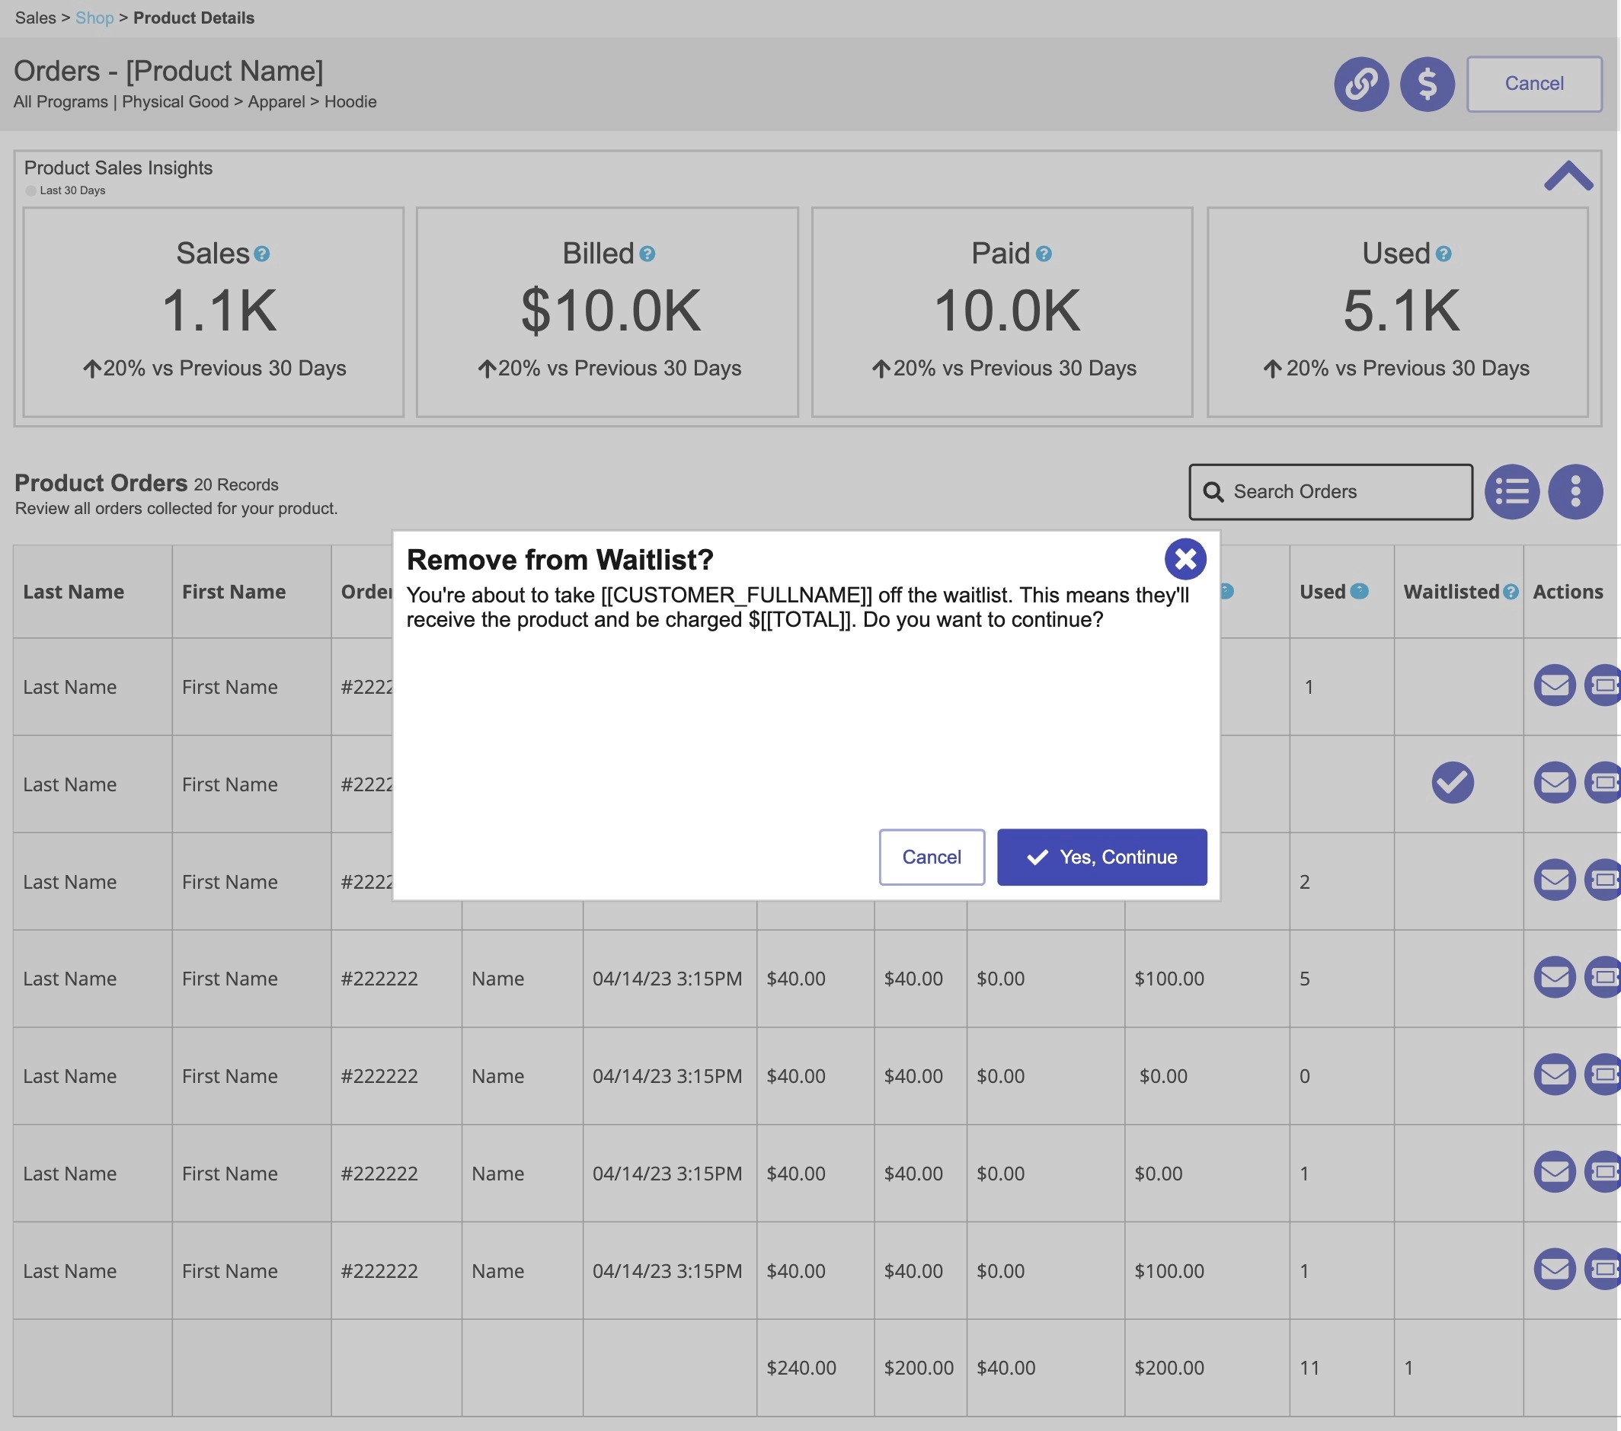Click the Used column help icon
This screenshot has width=1621, height=1431.
tap(1358, 592)
